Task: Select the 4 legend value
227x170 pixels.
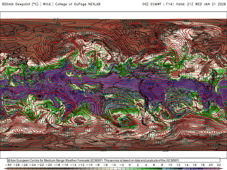Action: [x=146, y=165]
